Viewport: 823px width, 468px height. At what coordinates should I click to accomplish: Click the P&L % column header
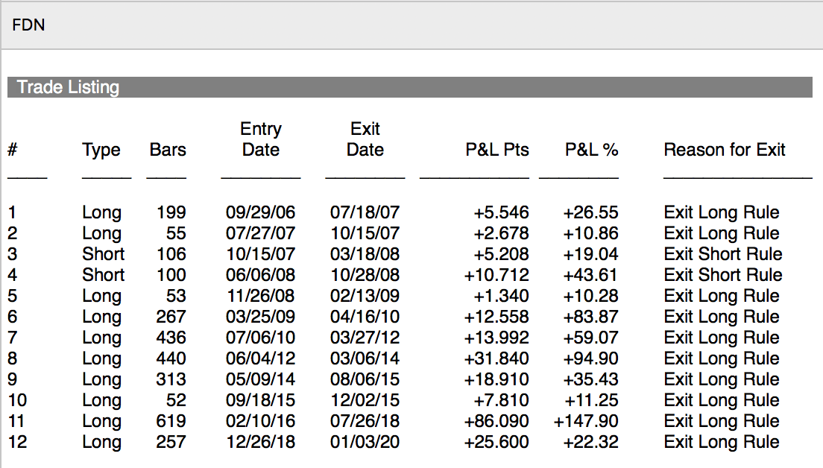click(591, 150)
